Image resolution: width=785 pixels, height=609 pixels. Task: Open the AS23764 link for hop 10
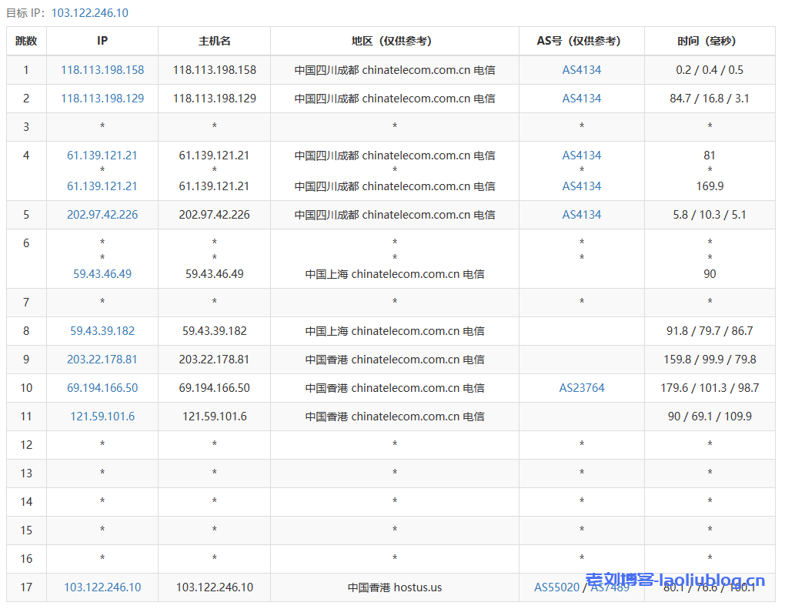582,388
